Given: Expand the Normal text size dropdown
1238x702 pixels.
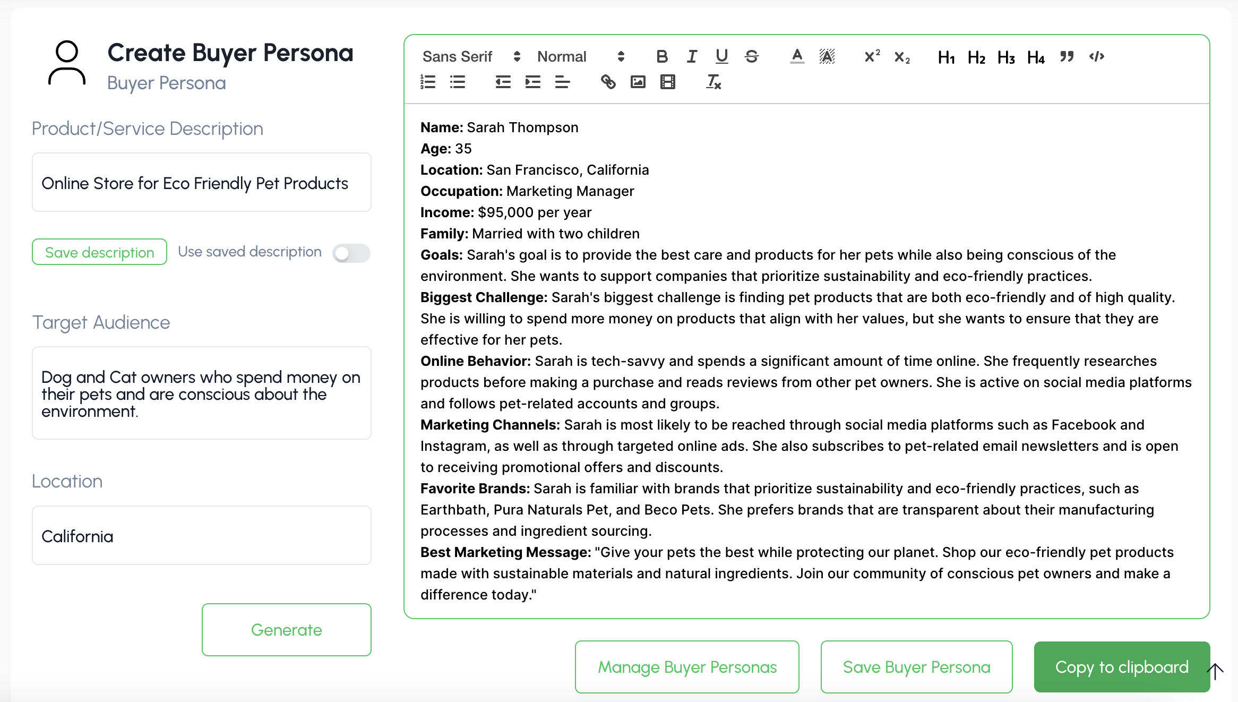Looking at the screenshot, I should pyautogui.click(x=580, y=56).
